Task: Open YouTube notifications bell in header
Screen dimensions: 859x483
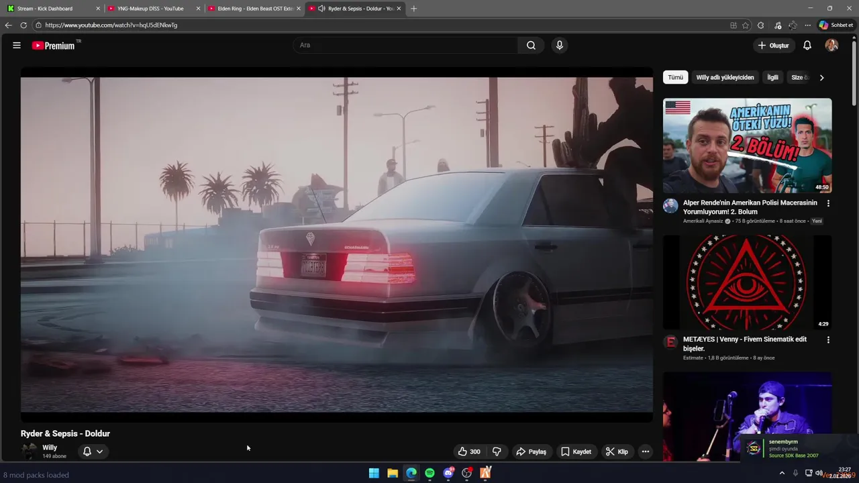Action: pyautogui.click(x=807, y=46)
